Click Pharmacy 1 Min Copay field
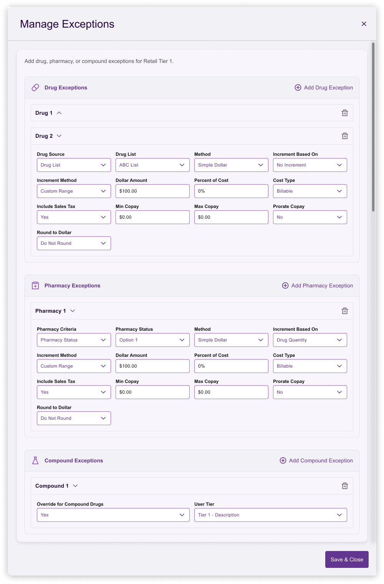Viewport: 384px width, 584px height. click(152, 392)
